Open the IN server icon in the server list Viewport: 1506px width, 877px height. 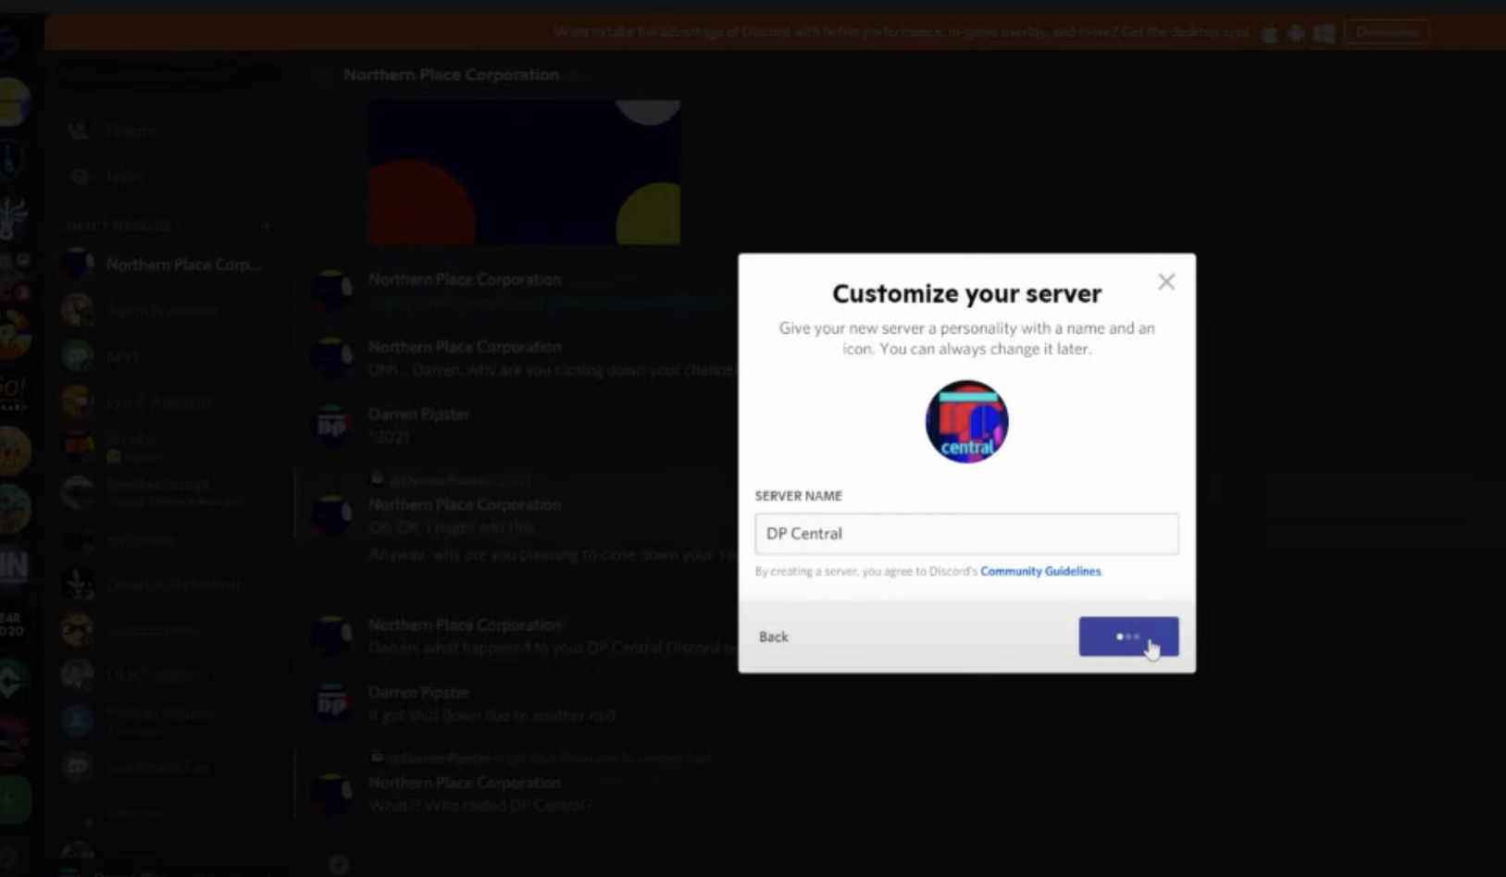coord(13,565)
